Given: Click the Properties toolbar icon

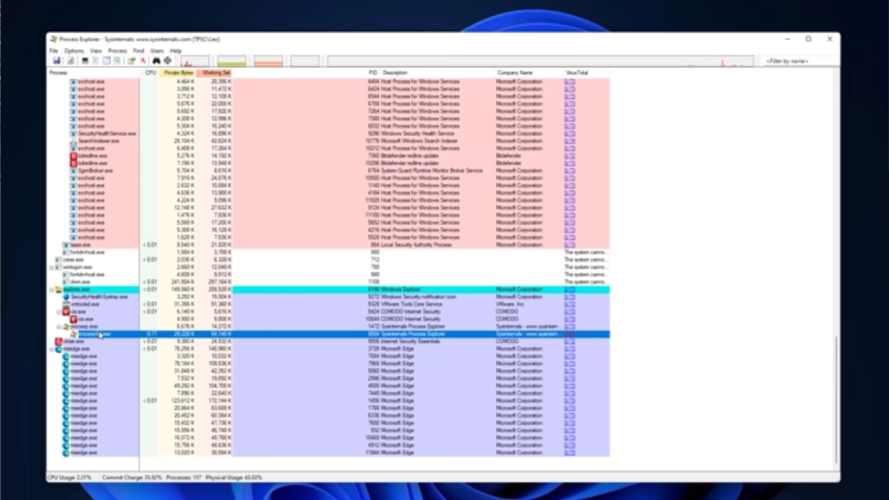Looking at the screenshot, I should (x=131, y=61).
